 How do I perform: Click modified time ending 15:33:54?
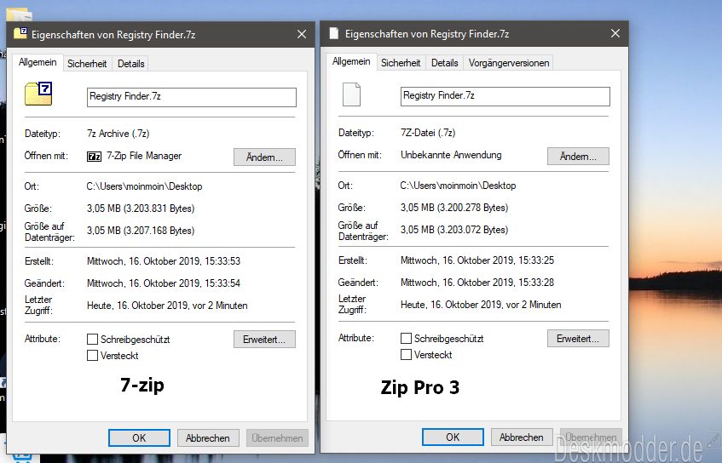164,283
